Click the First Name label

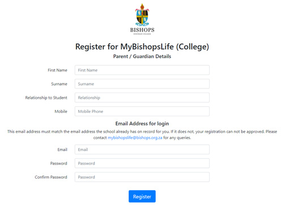point(57,70)
